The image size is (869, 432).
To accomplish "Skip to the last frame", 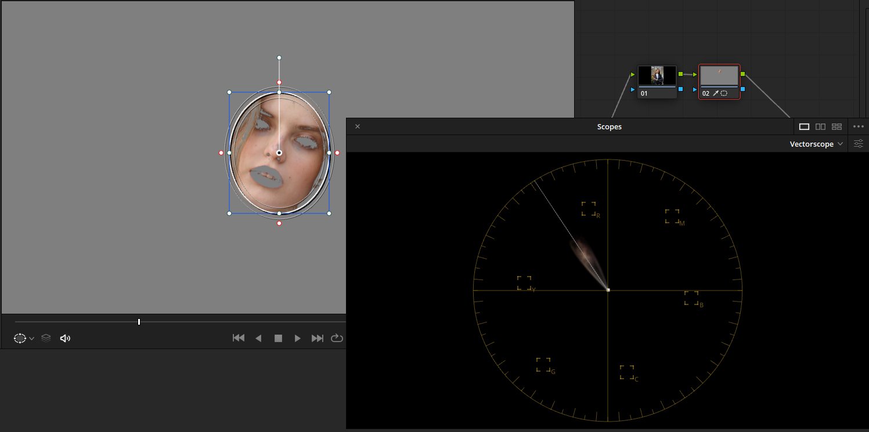I will pyautogui.click(x=317, y=338).
